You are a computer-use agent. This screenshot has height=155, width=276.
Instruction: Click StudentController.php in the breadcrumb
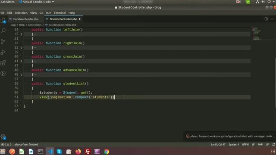[x=63, y=25]
